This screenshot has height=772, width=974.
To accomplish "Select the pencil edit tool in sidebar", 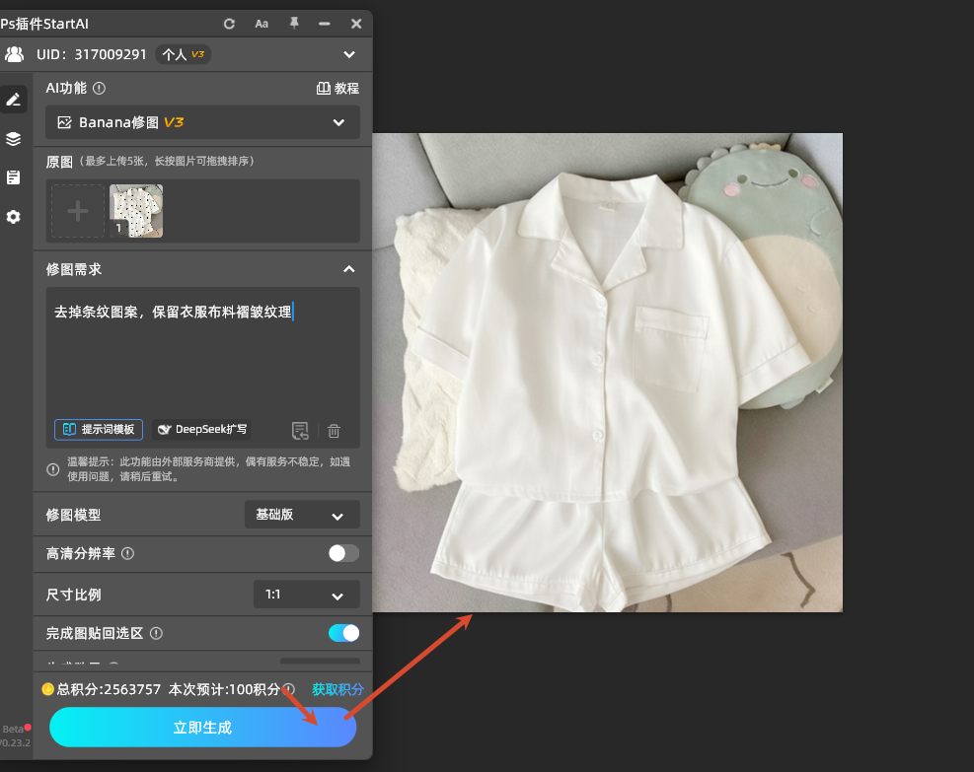I will click(x=14, y=99).
